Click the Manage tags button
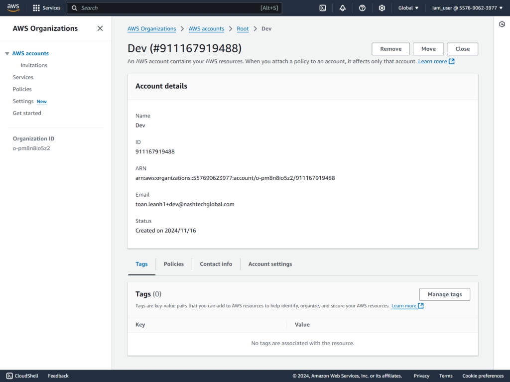The width and height of the screenshot is (510, 382). [444, 294]
